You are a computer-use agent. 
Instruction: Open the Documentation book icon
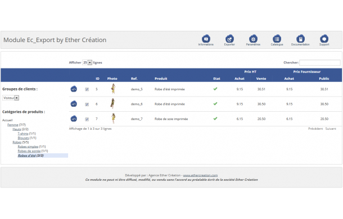[x=300, y=39]
